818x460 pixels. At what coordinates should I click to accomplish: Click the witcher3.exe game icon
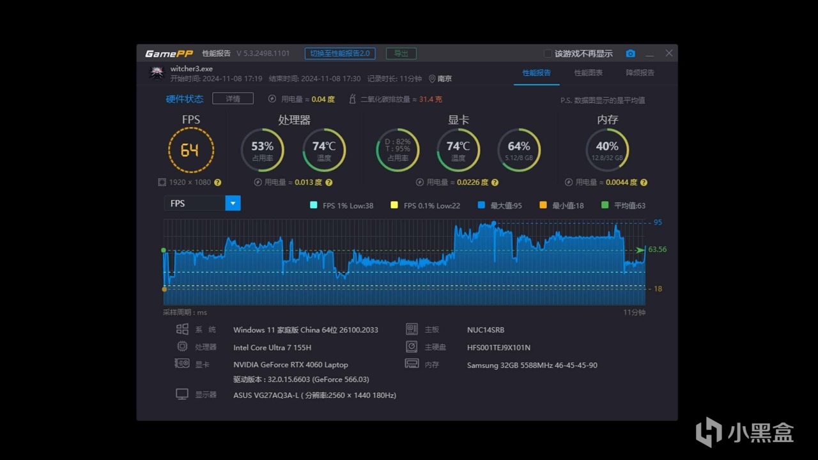(x=157, y=73)
